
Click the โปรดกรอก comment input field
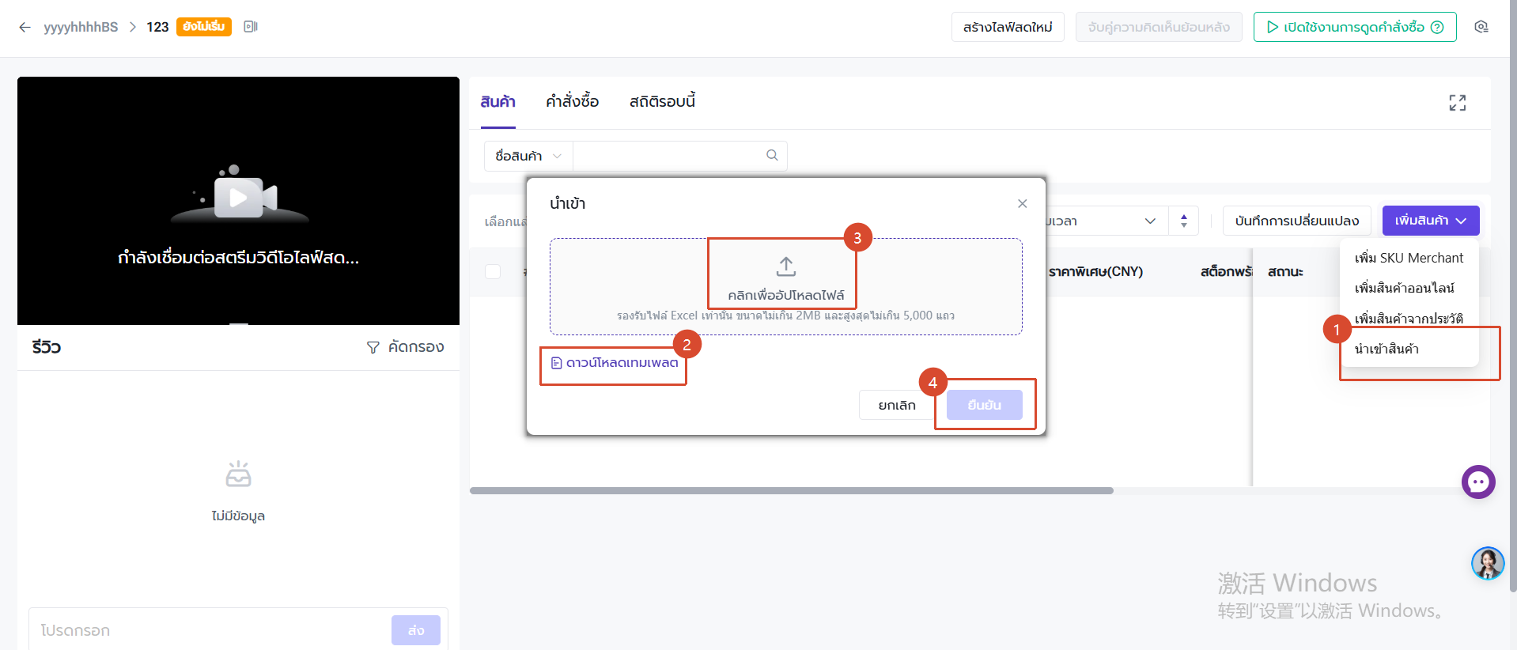210,630
